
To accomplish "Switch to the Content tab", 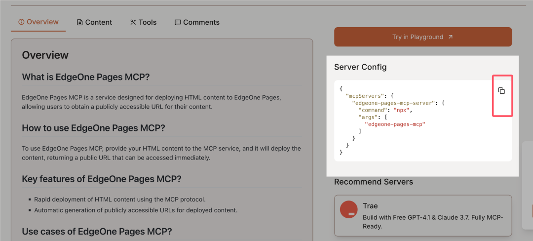I will pyautogui.click(x=94, y=22).
